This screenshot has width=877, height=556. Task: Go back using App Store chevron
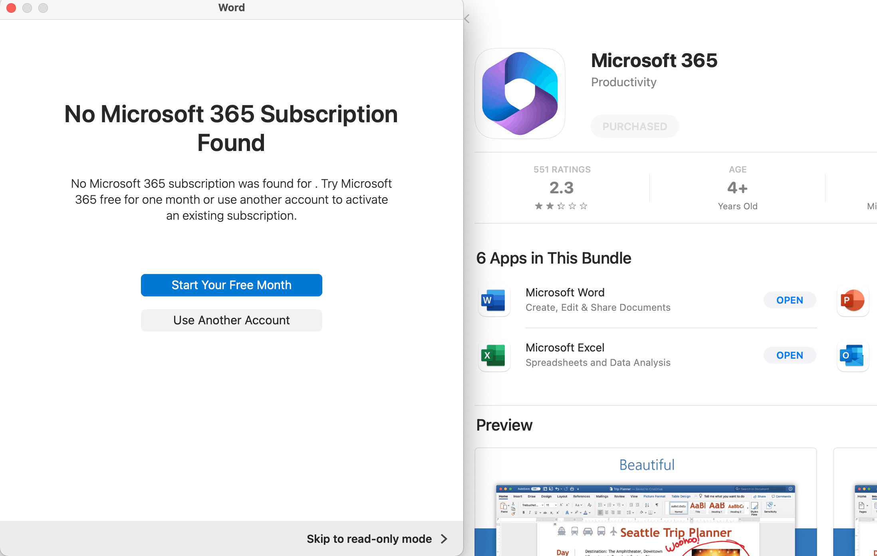[467, 19]
